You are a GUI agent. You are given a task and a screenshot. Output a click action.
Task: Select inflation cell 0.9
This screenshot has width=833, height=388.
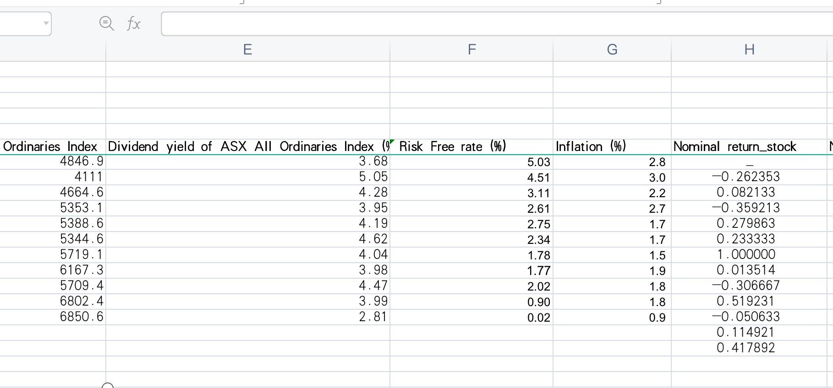[x=612, y=317]
